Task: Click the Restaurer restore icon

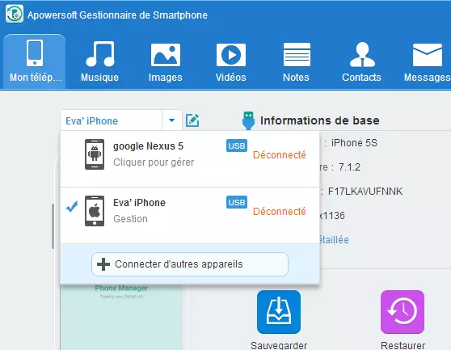Action: click(x=403, y=312)
